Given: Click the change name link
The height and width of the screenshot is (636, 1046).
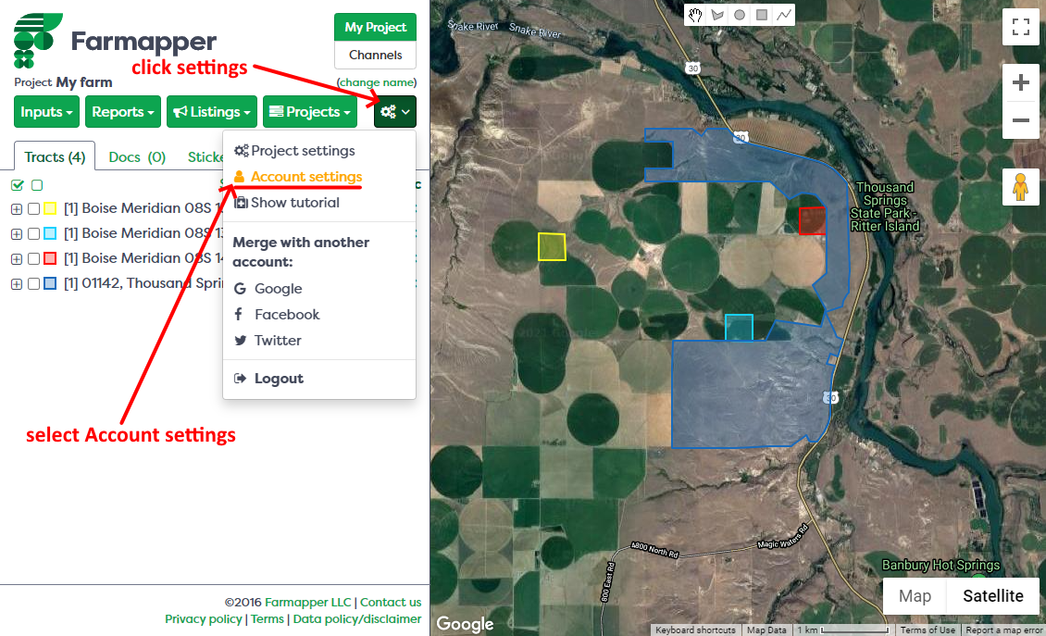Looking at the screenshot, I should coord(377,82).
